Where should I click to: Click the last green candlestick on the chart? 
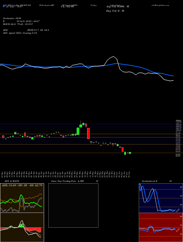click(x=130, y=153)
